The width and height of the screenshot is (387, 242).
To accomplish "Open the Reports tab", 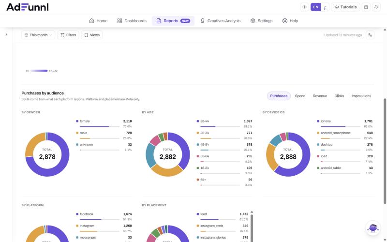I will coord(173,21).
